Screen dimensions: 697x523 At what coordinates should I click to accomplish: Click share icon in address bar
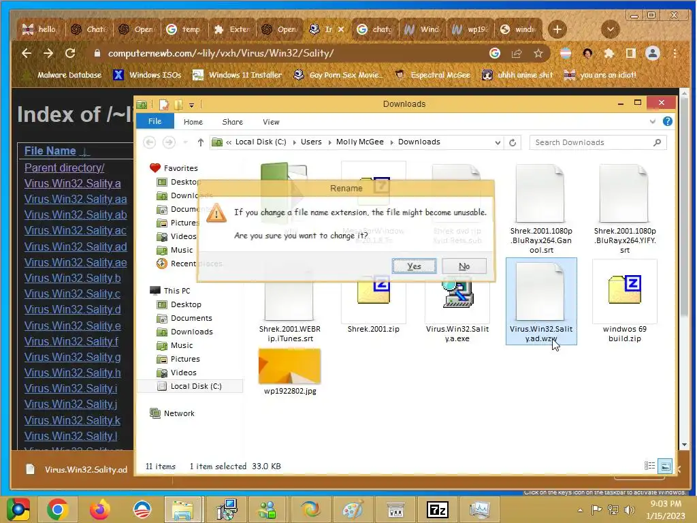pos(517,53)
